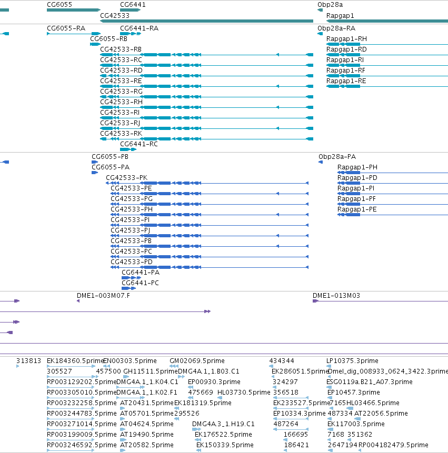The height and width of the screenshot is (453, 448).
Task: Select transcript CG42533-RB
Action: [121, 49]
